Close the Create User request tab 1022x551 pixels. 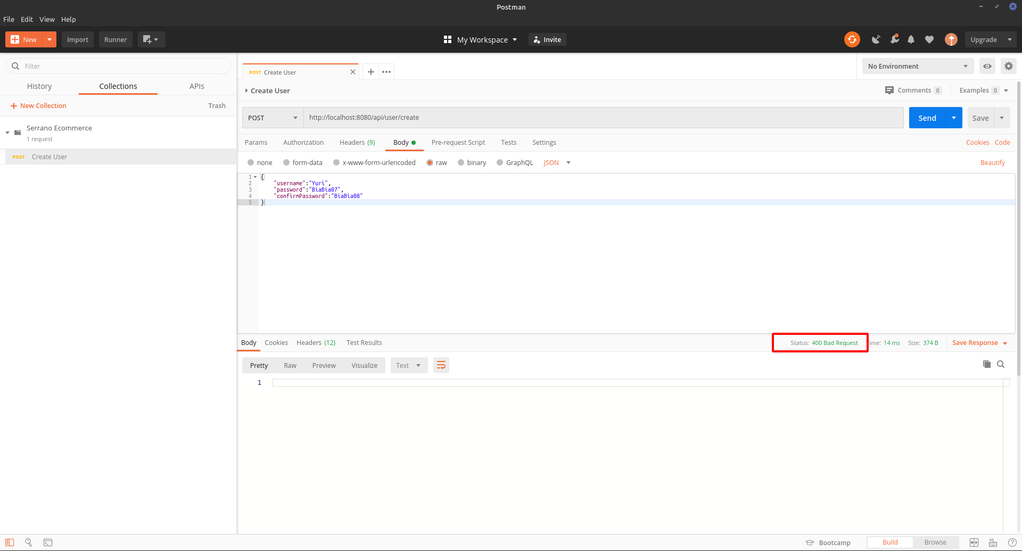tap(352, 72)
